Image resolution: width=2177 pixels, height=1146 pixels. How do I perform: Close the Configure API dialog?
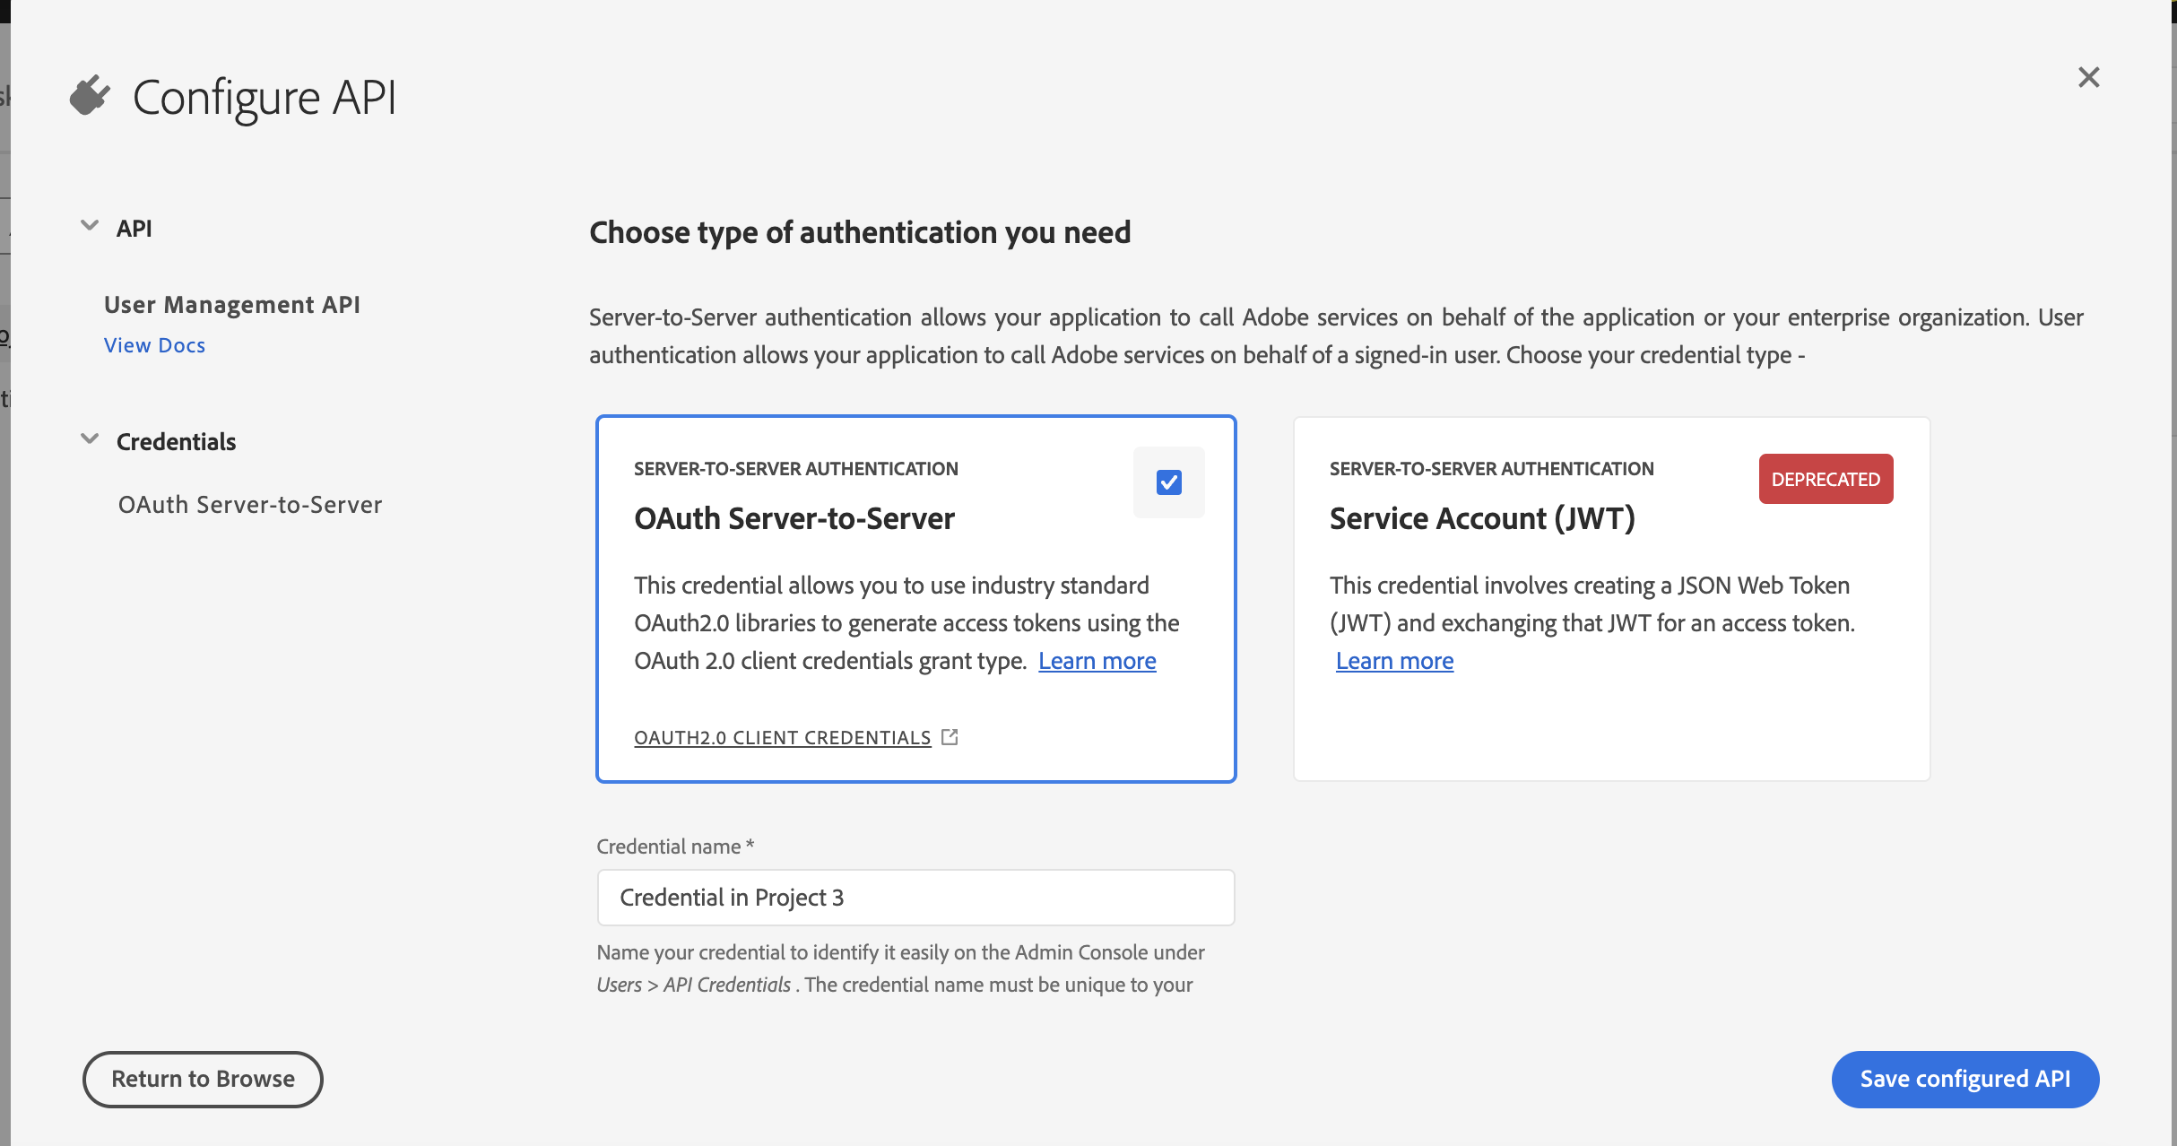click(x=2088, y=78)
